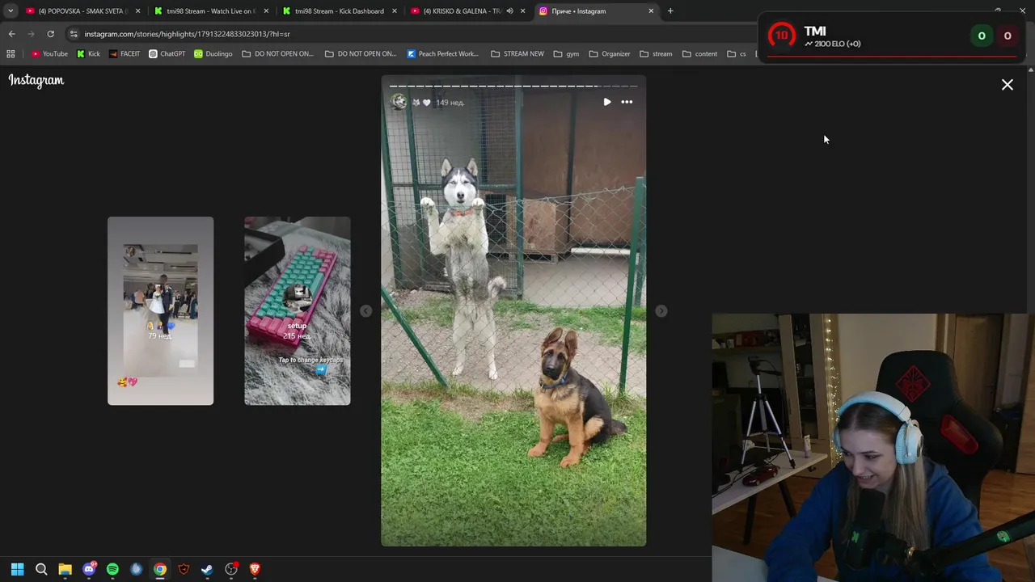This screenshot has width=1035, height=582.
Task: Close the Kick Dashboard tab
Action: [395, 11]
